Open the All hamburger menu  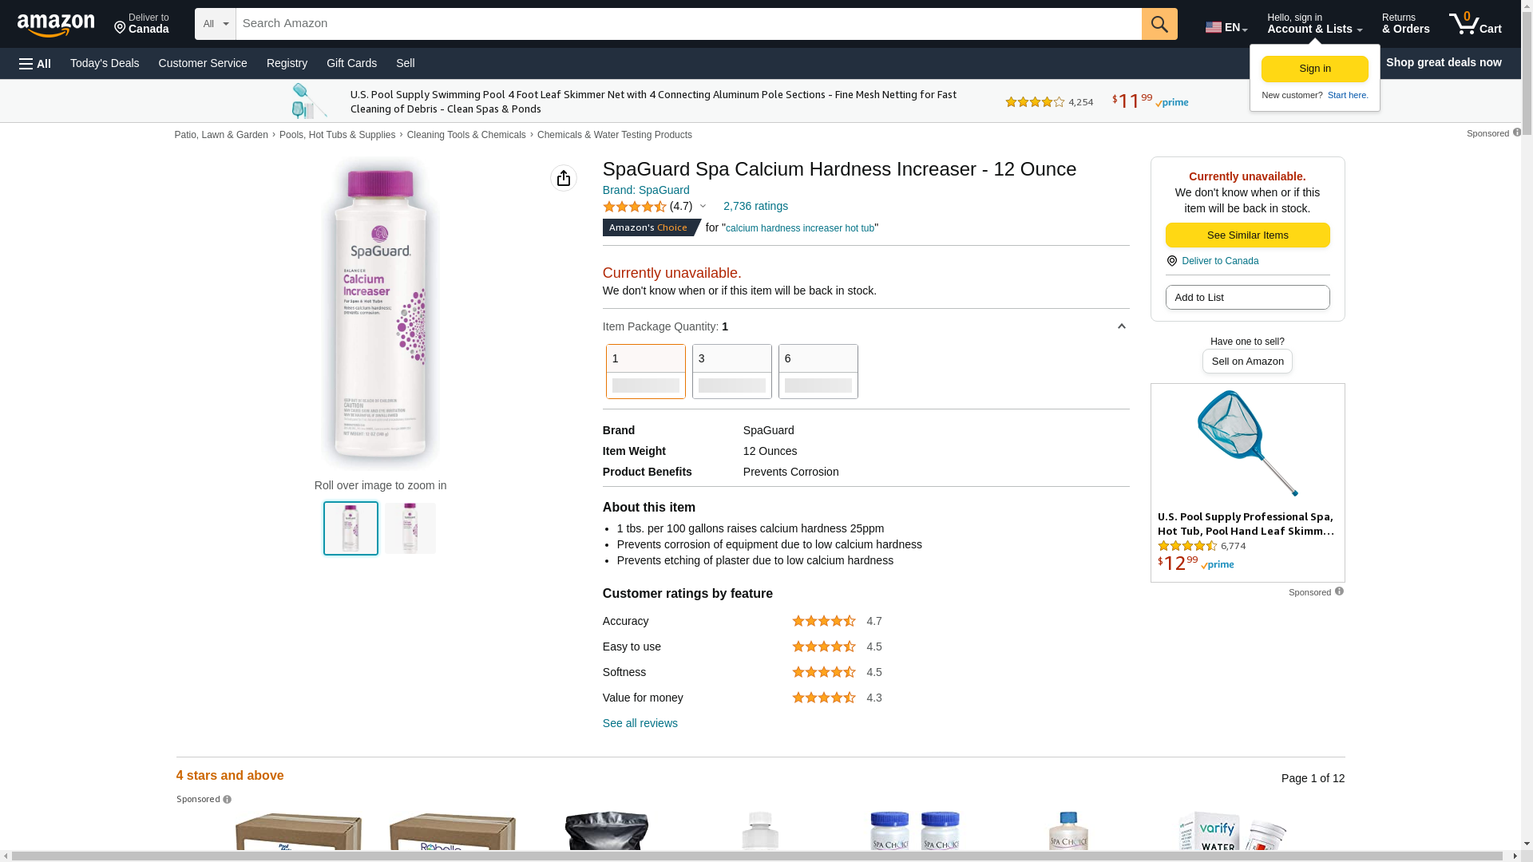pyautogui.click(x=35, y=64)
